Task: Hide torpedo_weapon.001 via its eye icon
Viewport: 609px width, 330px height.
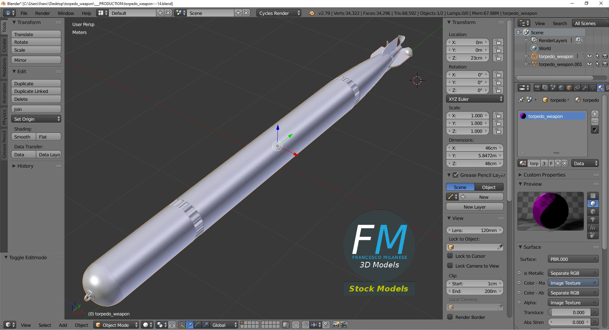Action: [x=589, y=64]
